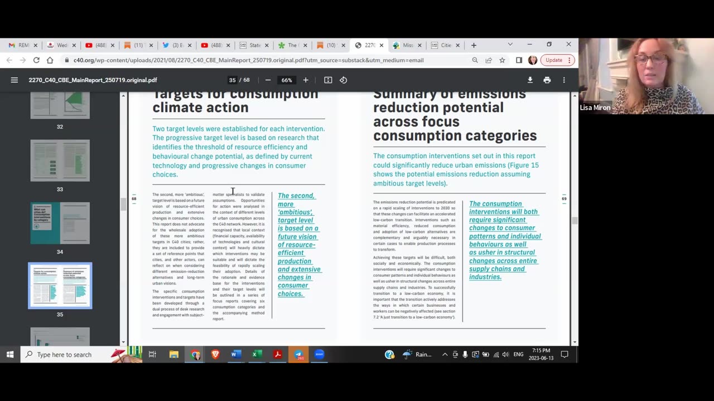The width and height of the screenshot is (714, 401).
Task: Select page 35 thumbnail
Action: coord(60,286)
